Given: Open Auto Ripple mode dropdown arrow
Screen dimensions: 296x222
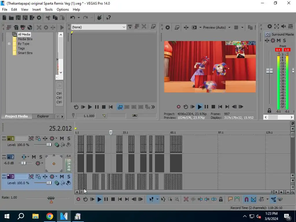Looking at the screenshot, I should (x=267, y=199).
